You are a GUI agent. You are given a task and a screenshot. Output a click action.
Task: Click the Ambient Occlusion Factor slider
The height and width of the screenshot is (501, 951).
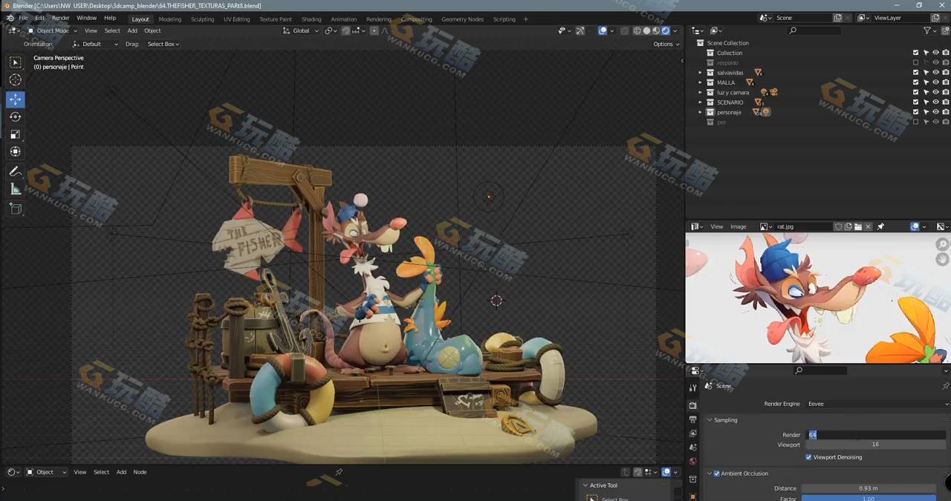click(x=869, y=498)
